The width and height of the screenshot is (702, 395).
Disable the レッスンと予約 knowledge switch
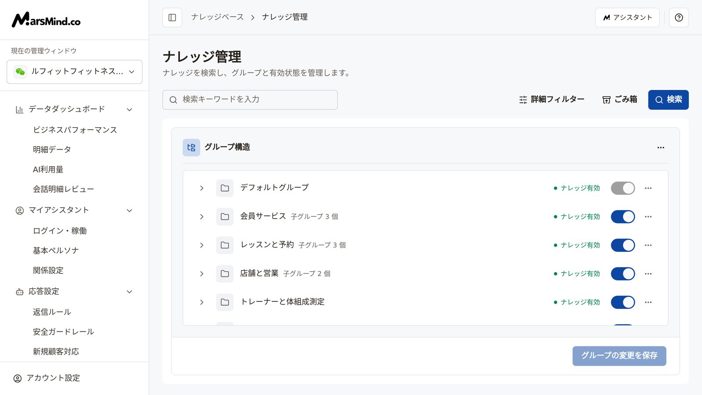(623, 245)
